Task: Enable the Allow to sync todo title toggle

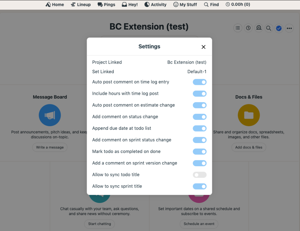Action: 200,175
